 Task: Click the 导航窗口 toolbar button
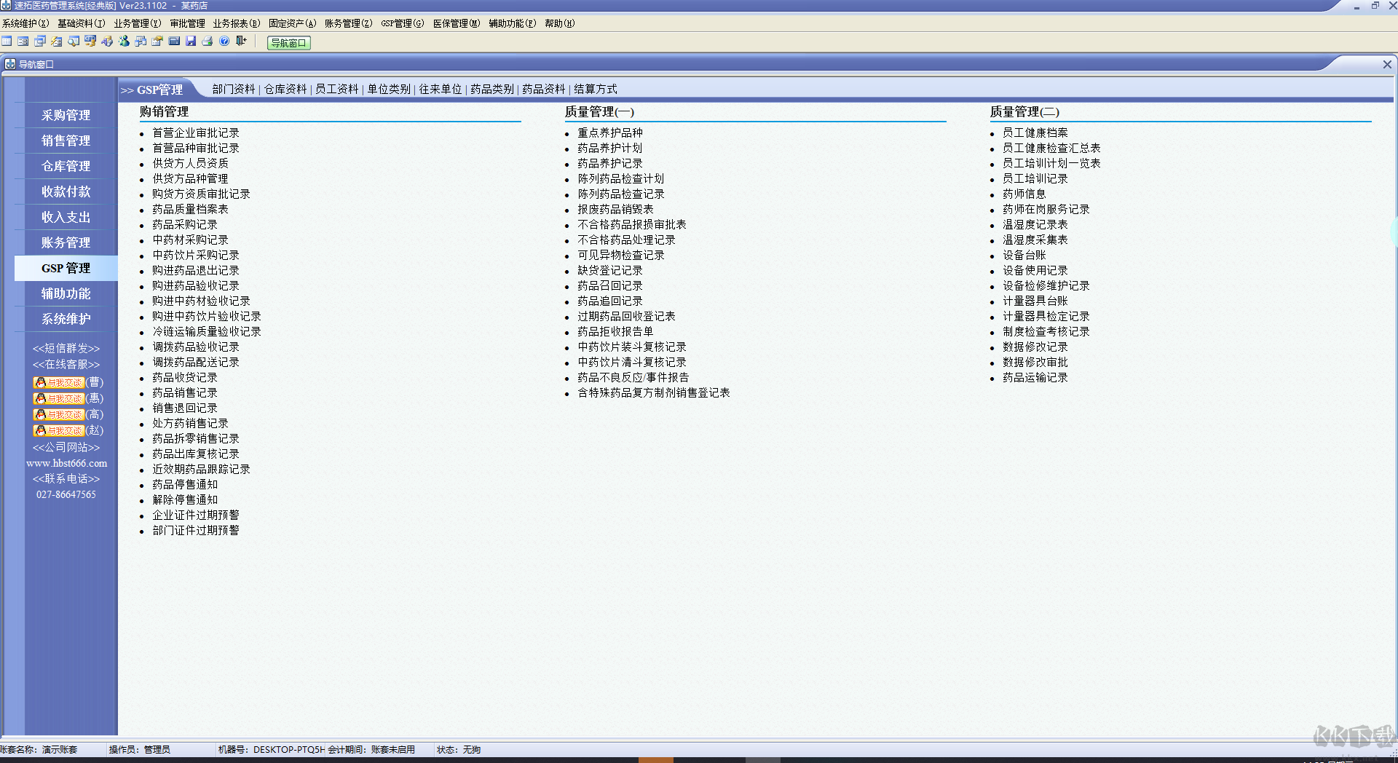coord(289,43)
